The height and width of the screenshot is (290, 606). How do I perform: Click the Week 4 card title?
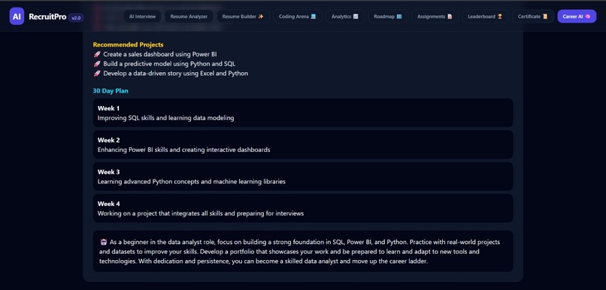coord(108,204)
